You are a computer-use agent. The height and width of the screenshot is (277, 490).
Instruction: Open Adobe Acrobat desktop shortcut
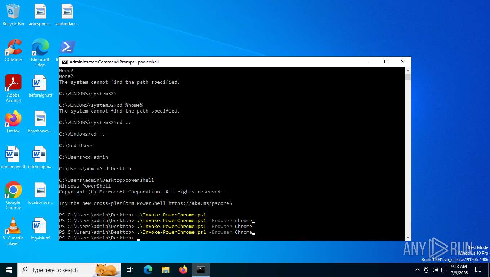click(13, 89)
